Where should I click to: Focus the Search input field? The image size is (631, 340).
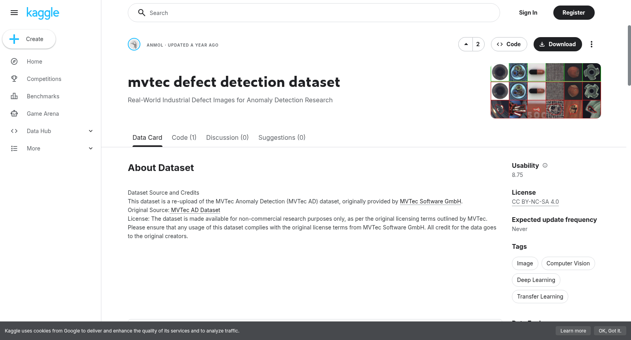click(314, 13)
